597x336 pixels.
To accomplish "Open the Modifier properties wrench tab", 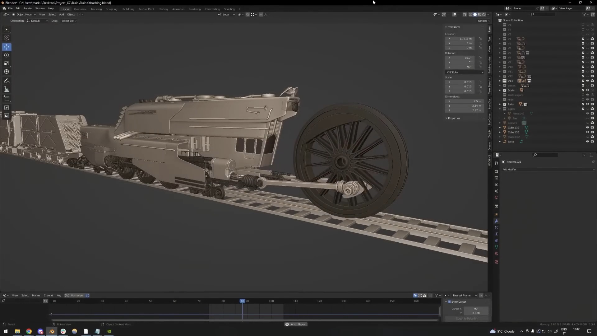I will coord(497,221).
